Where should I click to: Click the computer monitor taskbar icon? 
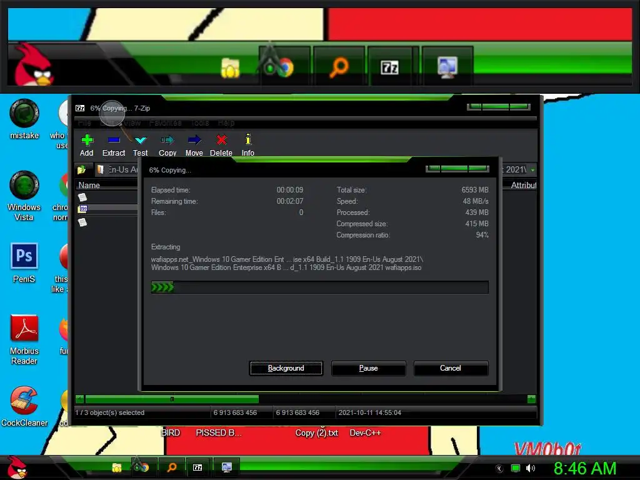point(226,467)
